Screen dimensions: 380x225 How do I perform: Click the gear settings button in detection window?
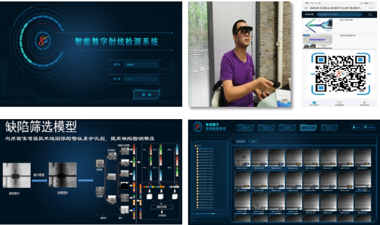point(369,127)
